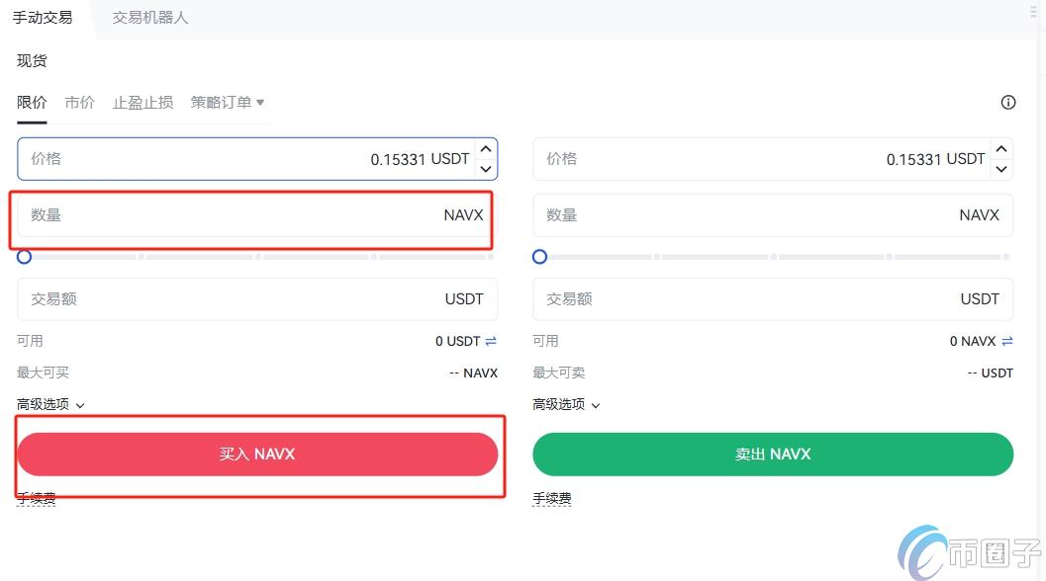Click the sell side slider handle
The width and height of the screenshot is (1046, 581).
[539, 257]
